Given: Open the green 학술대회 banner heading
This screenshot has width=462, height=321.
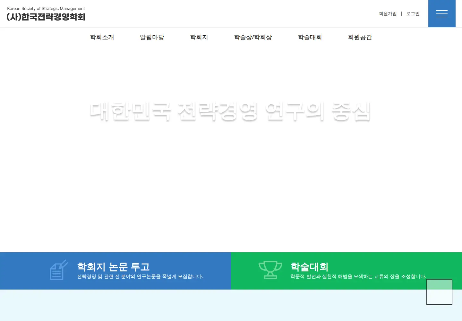Looking at the screenshot, I should [309, 267].
